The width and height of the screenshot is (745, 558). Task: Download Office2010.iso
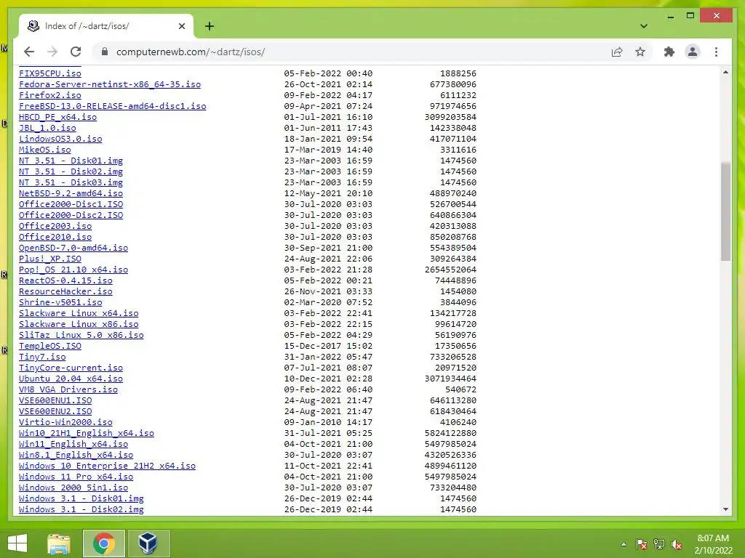(x=55, y=237)
